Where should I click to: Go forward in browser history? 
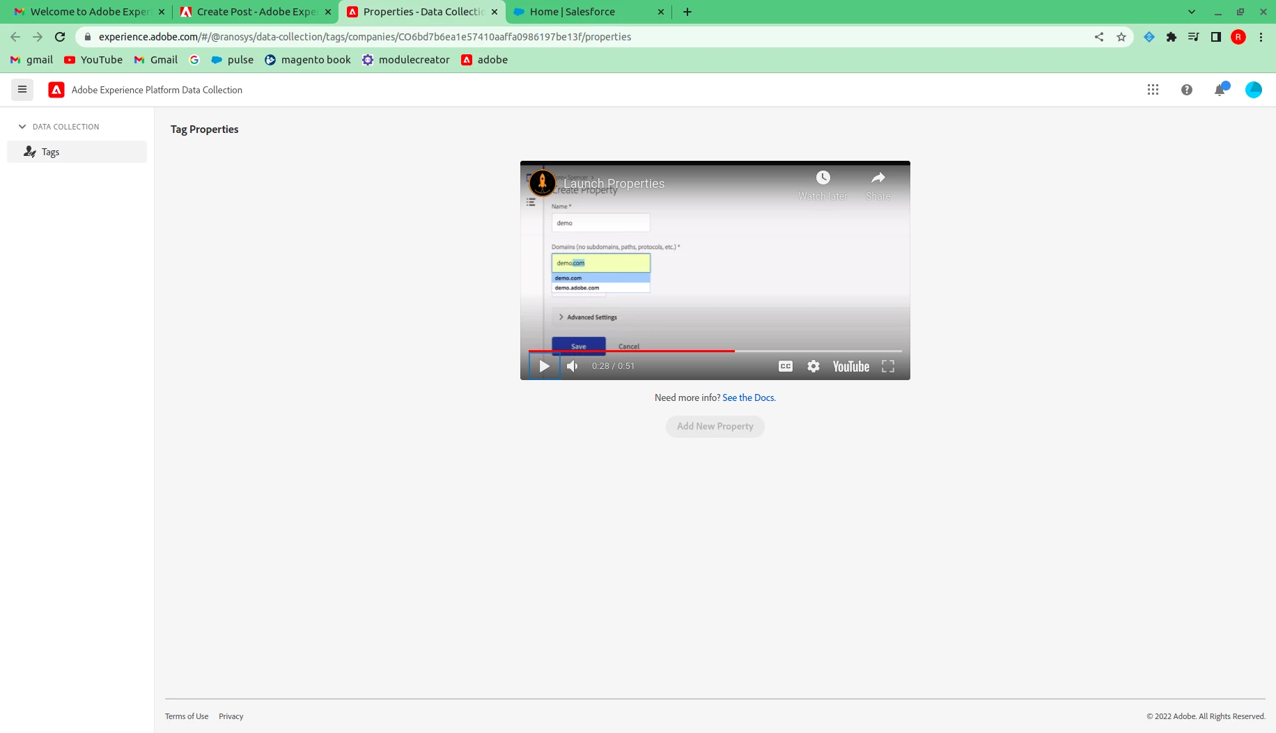[38, 37]
